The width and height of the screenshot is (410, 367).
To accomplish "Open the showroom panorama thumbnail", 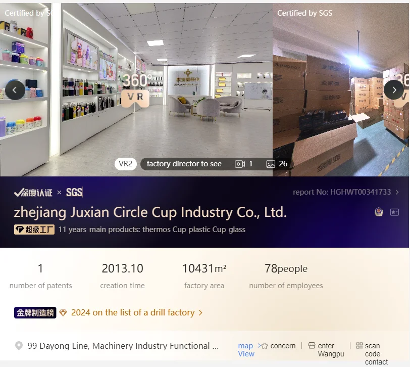I will click(x=136, y=89).
